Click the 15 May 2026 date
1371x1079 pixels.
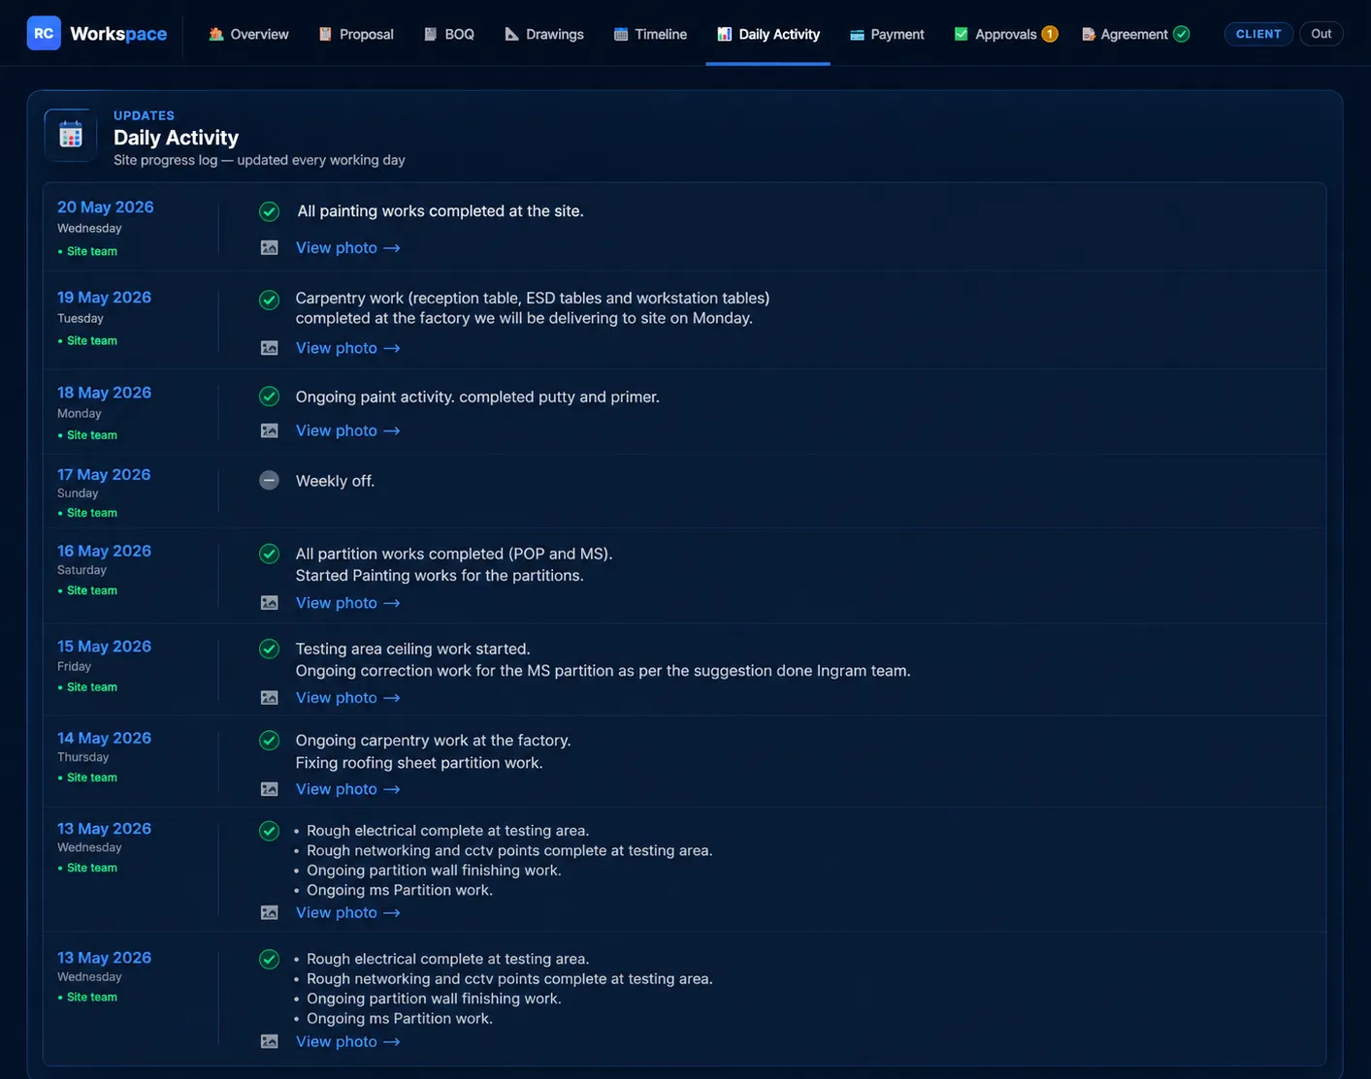click(x=104, y=647)
